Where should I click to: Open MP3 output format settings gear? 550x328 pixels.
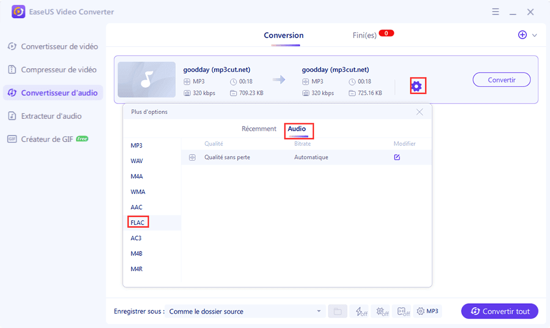point(427,311)
